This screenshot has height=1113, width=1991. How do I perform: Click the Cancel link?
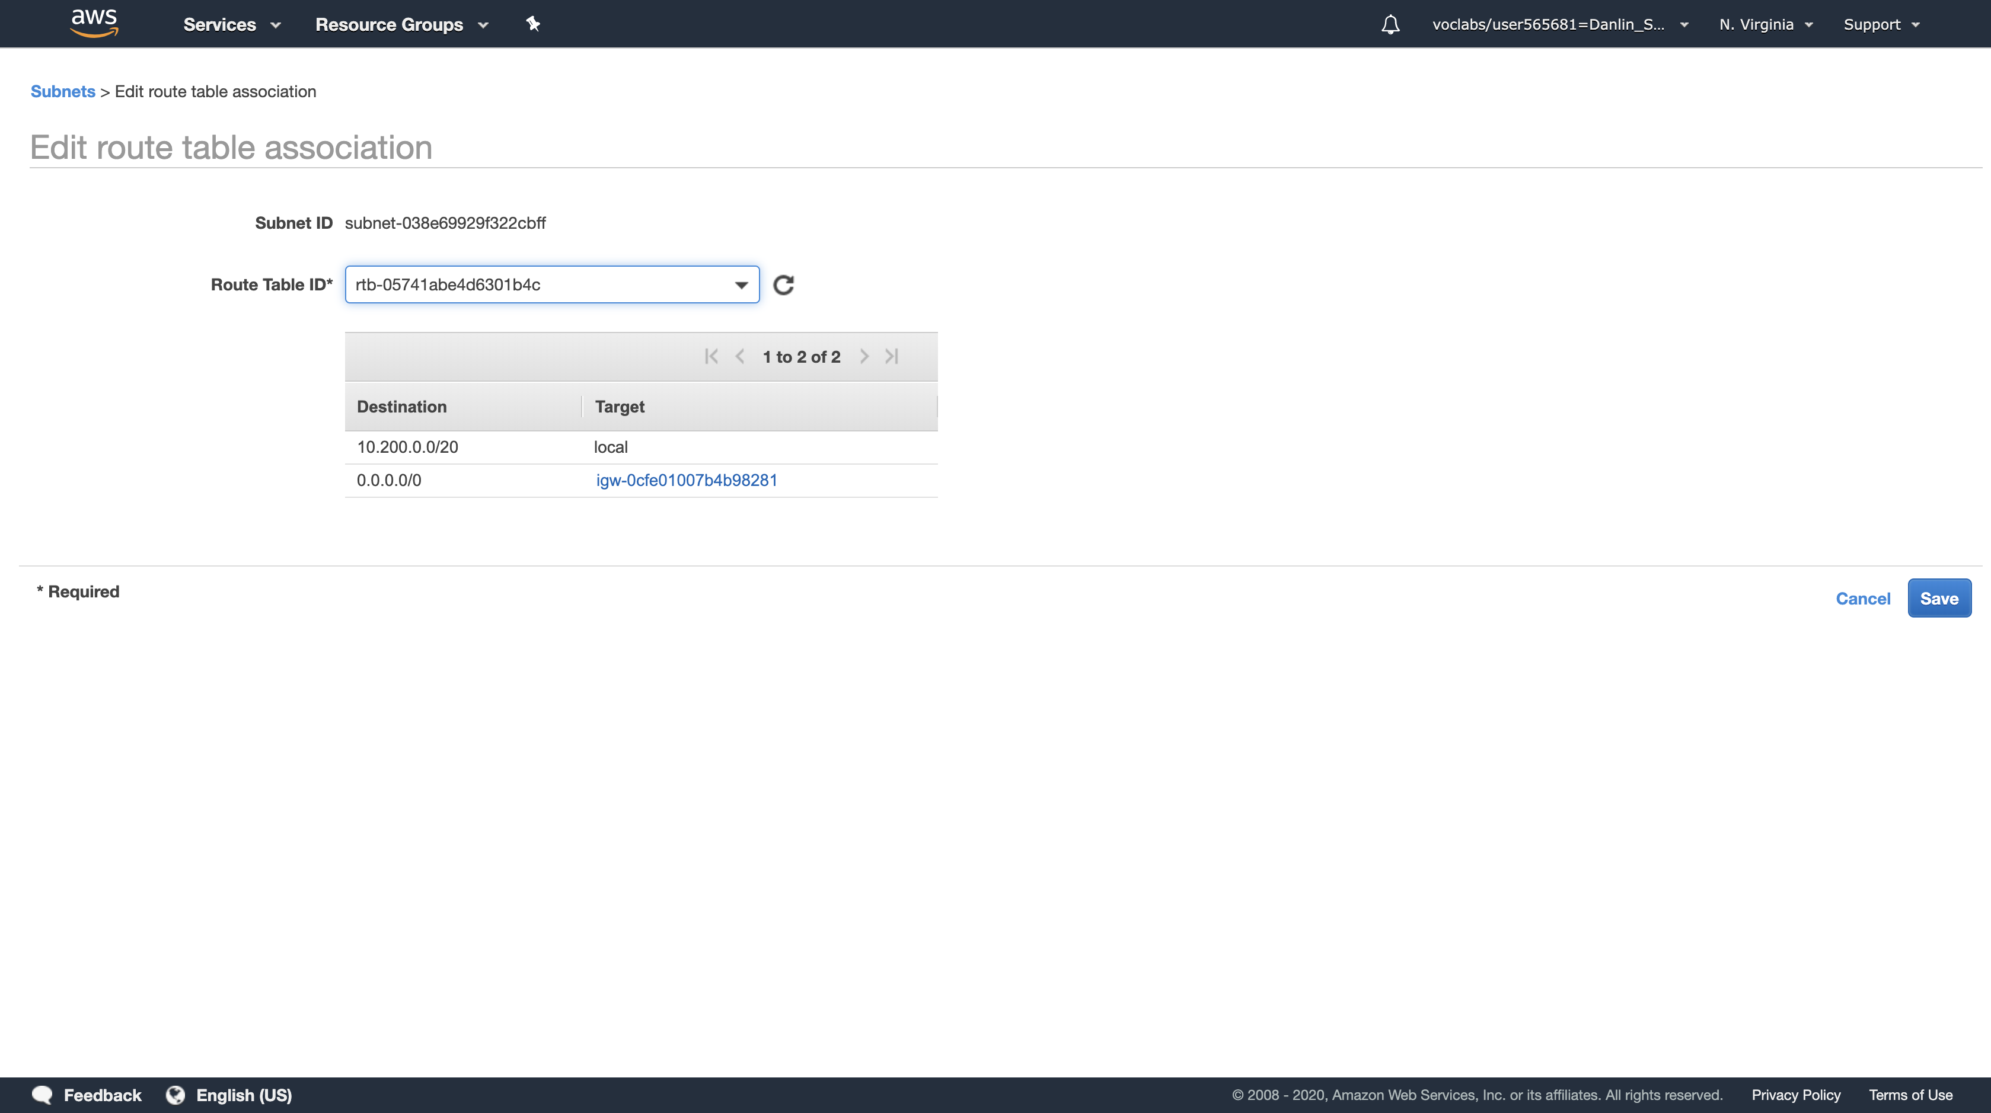[1863, 599]
